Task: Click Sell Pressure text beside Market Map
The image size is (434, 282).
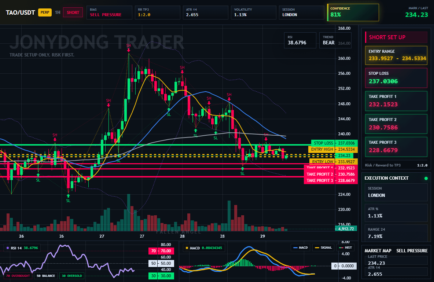Action: point(412,251)
